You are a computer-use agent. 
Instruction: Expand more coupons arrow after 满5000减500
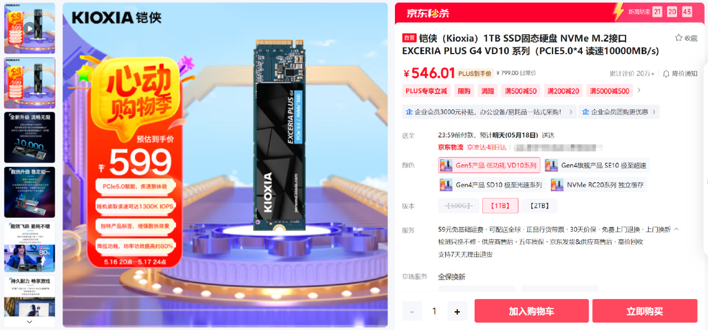(x=639, y=91)
